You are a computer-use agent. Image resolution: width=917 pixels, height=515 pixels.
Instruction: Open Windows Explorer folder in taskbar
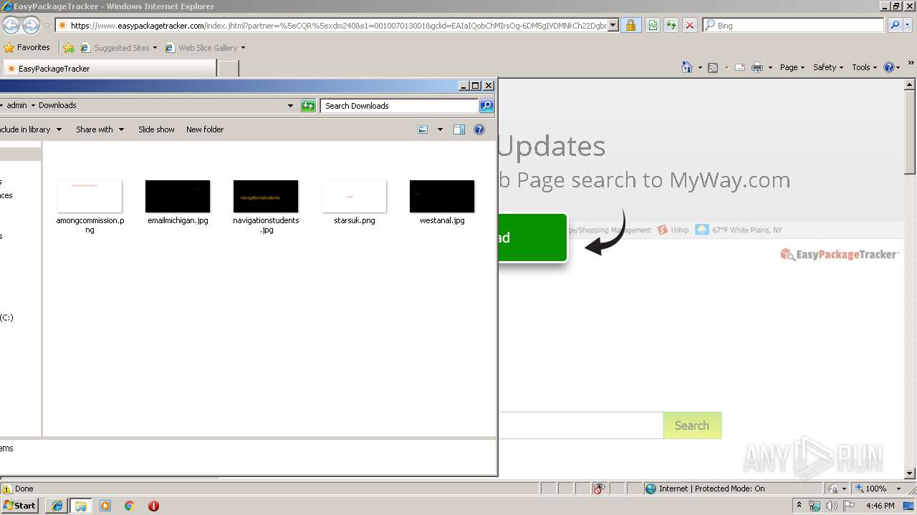coord(81,506)
